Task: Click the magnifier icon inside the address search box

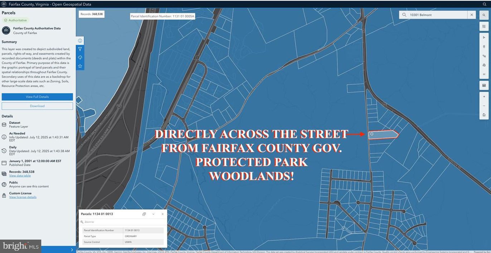Action: (404, 15)
